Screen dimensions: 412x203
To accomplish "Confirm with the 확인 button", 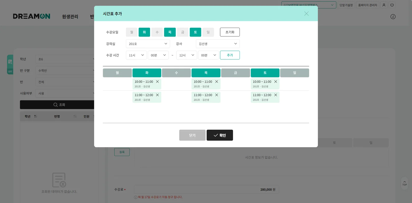I will 220,135.
